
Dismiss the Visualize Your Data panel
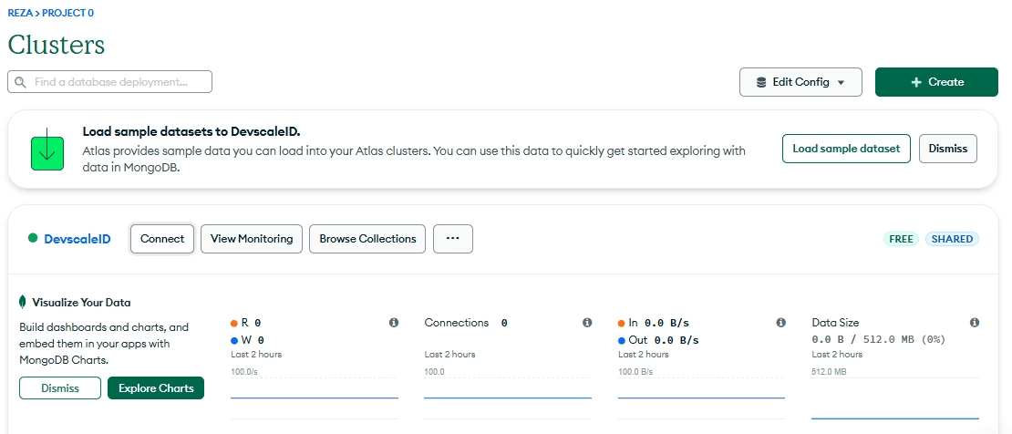tap(60, 388)
